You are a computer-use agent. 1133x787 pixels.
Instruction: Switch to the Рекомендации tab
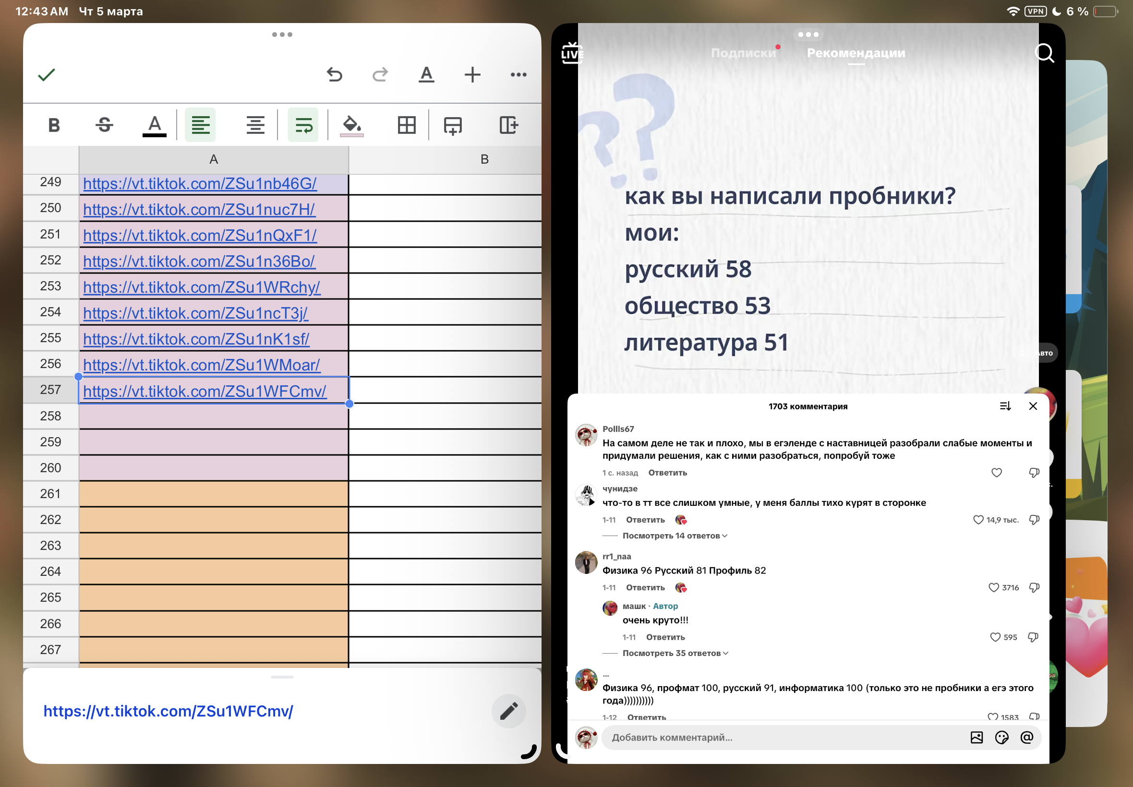coord(856,53)
